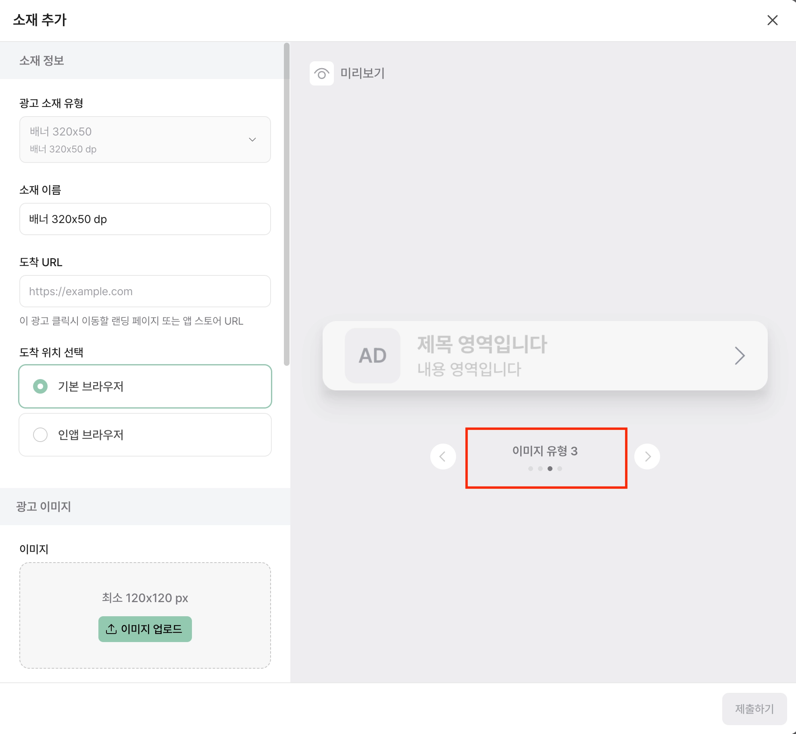
Task: Select the 기본 브라우저 radio option
Action: [x=40, y=386]
